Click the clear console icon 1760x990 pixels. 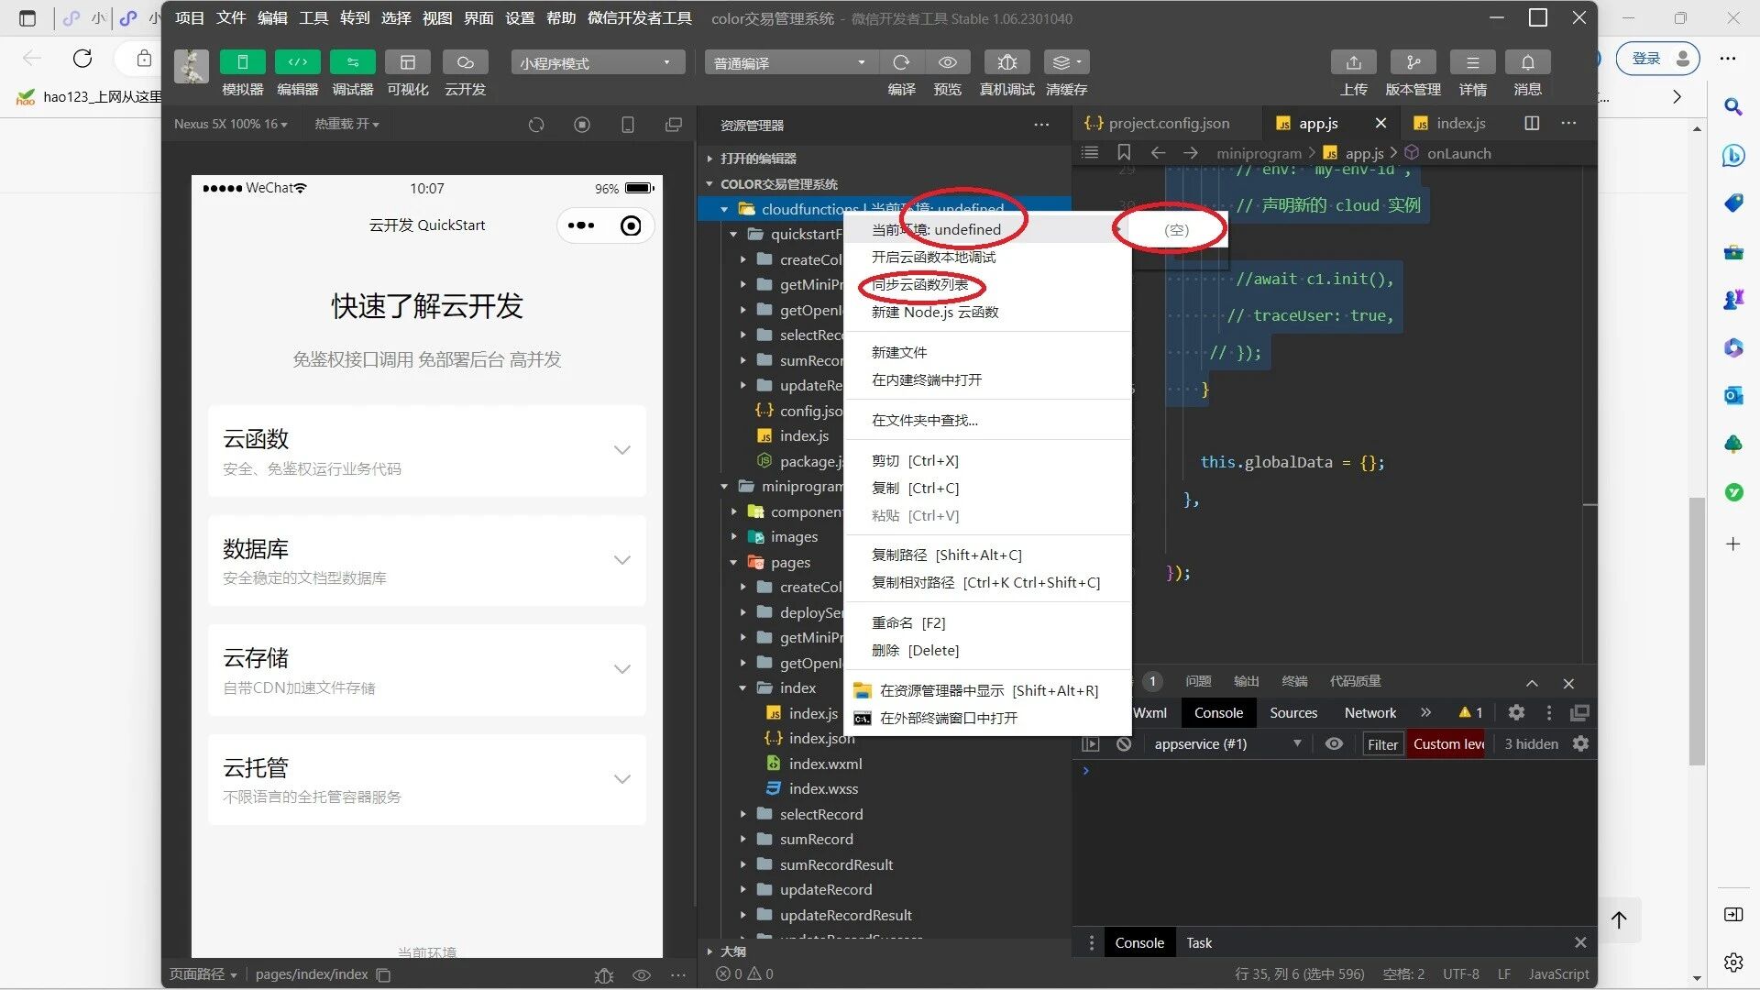tap(1124, 744)
